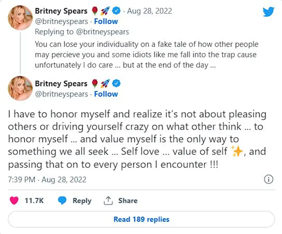Follow @britneyspears from the top tweet
Viewport: 282px width, 234px height.
(x=106, y=22)
